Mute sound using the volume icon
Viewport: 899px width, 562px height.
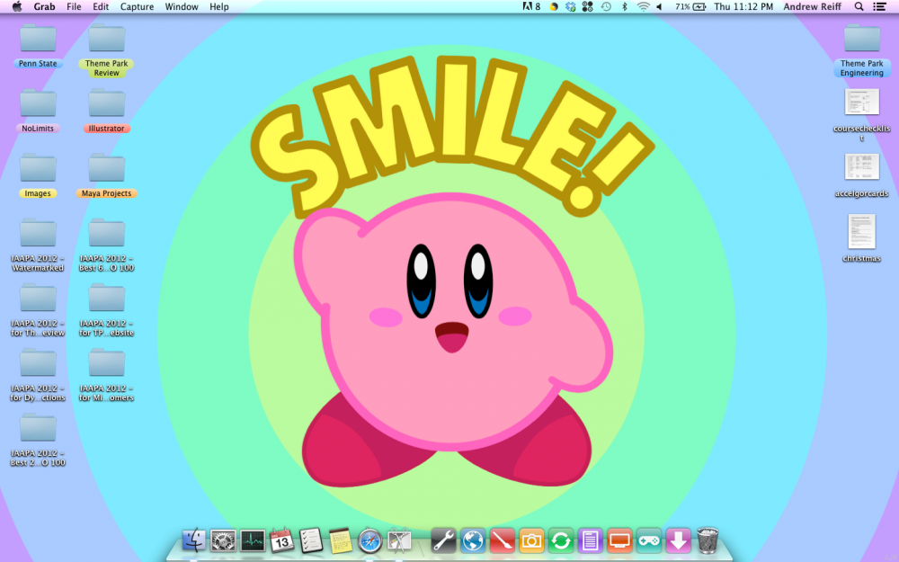(658, 6)
